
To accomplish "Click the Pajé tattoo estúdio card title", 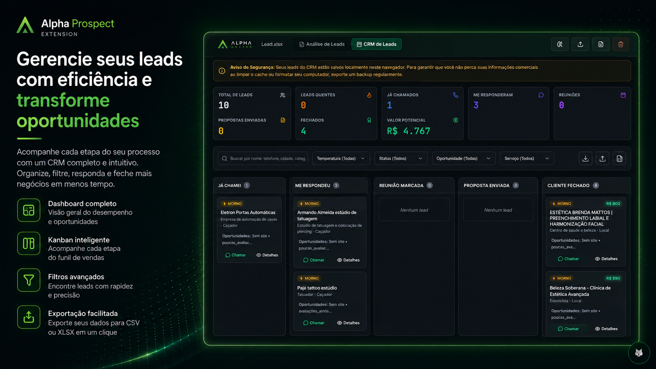I will pos(317,288).
